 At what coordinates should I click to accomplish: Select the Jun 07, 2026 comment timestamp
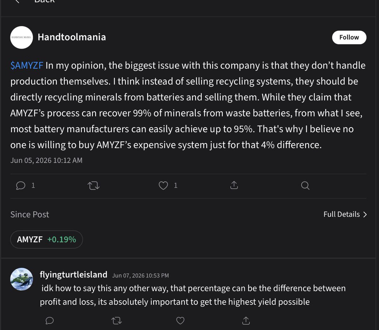pos(141,275)
